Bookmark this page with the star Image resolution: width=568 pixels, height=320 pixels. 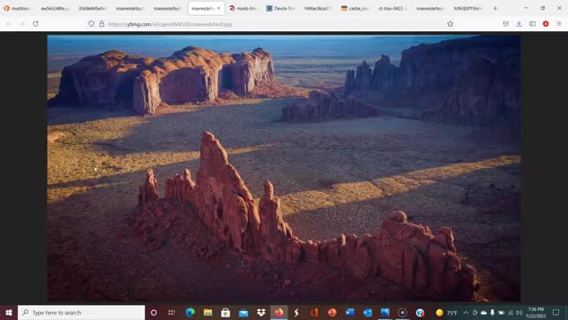click(x=450, y=24)
